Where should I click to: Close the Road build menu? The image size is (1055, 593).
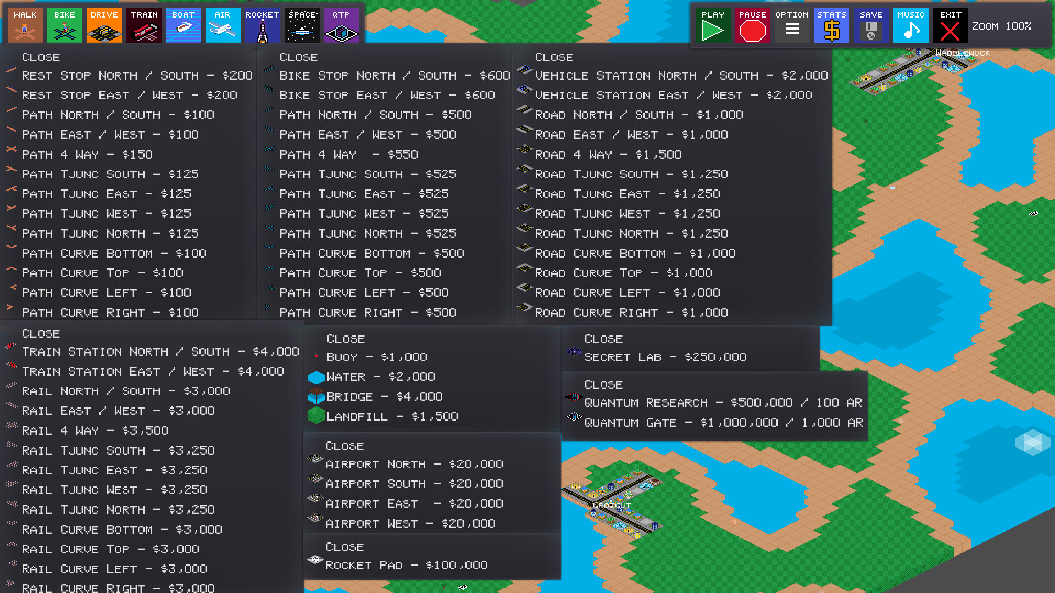[554, 57]
